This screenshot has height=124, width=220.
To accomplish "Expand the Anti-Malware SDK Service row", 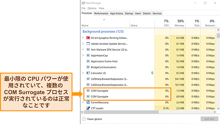I will tap(83, 50).
